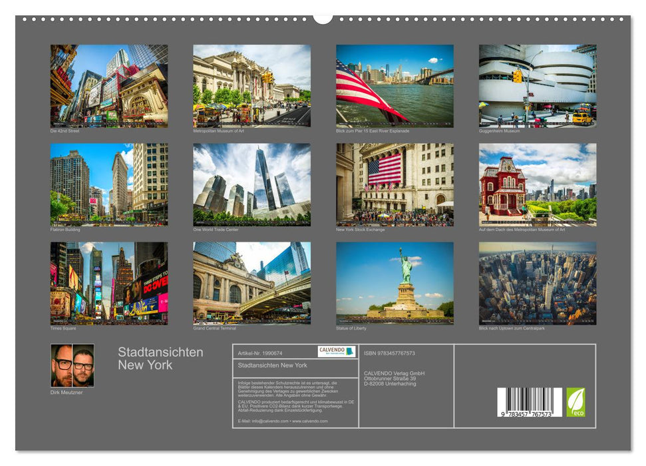Select the Stadtansichten New York title text
The width and height of the screenshot is (646, 466).
point(160,359)
